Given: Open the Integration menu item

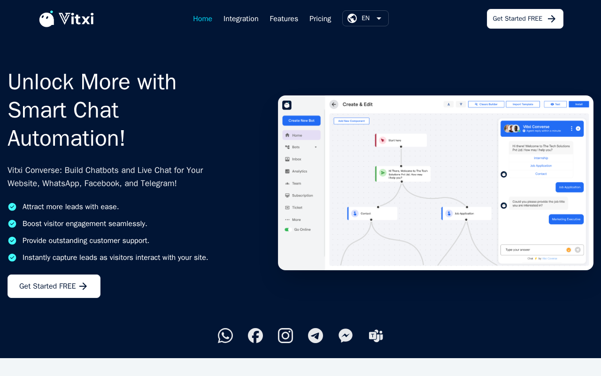Looking at the screenshot, I should (x=241, y=19).
